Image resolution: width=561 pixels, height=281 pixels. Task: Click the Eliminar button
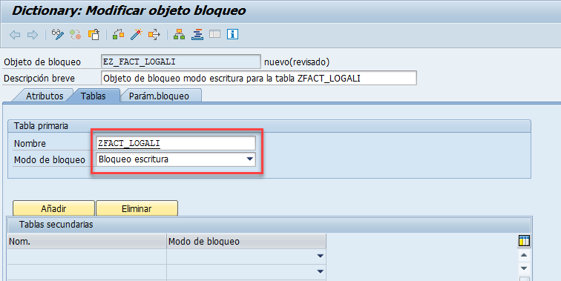pos(137,208)
